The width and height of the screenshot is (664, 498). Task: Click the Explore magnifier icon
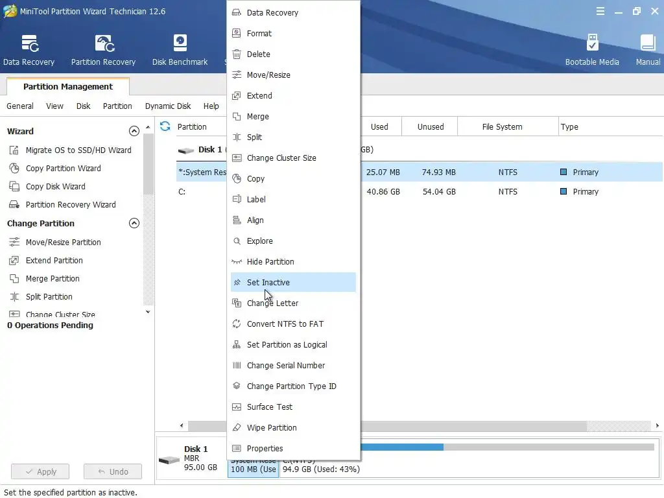[237, 241]
